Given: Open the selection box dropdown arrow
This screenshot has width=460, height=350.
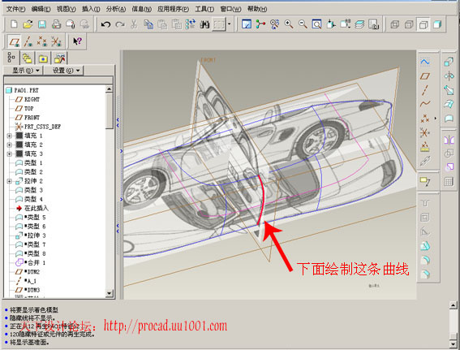Looking at the screenshot, I should pyautogui.click(x=229, y=24).
